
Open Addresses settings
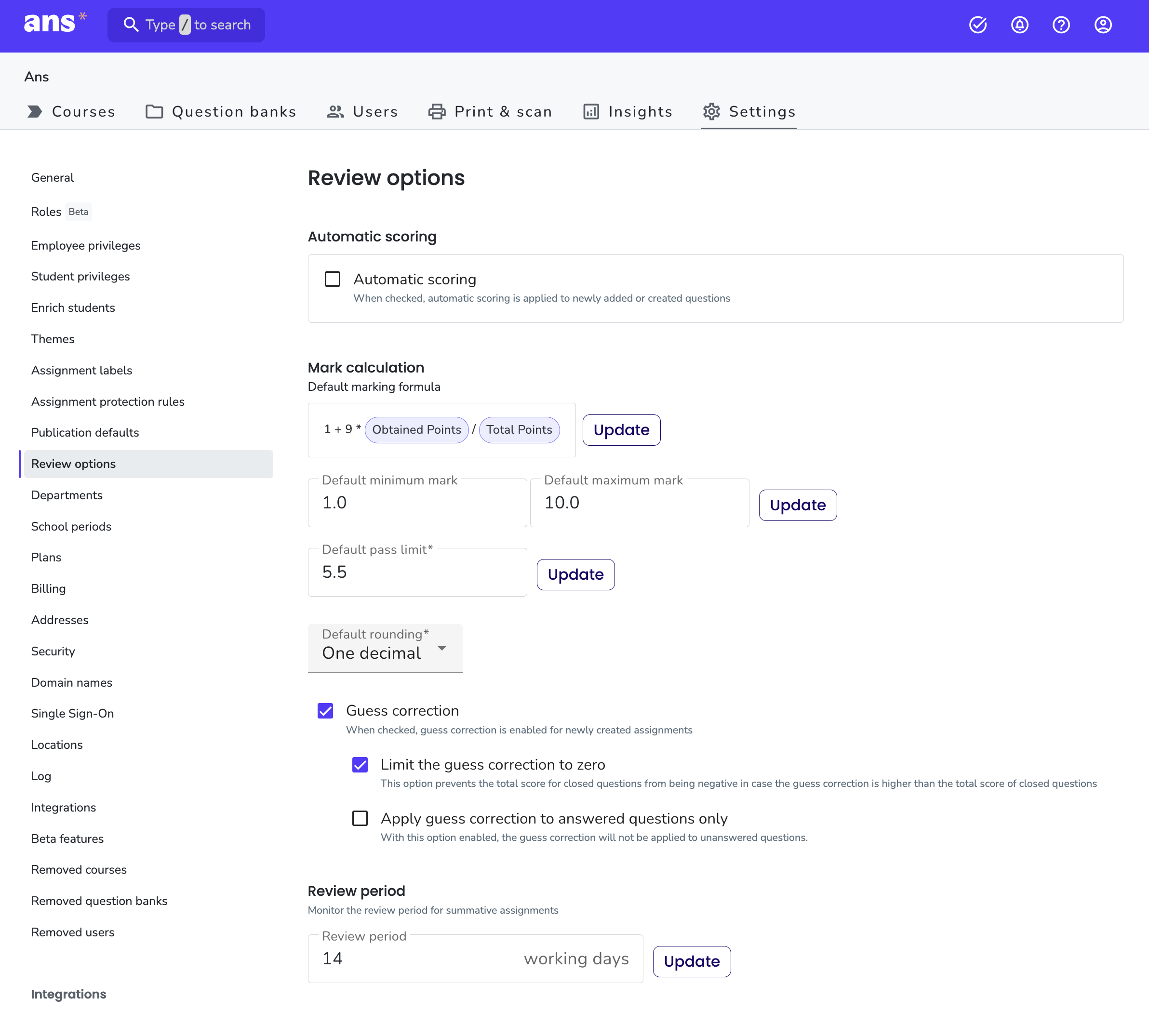tap(60, 620)
